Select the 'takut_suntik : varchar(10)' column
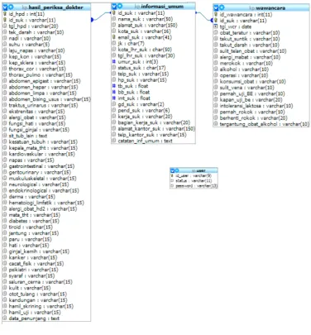 coord(250,39)
